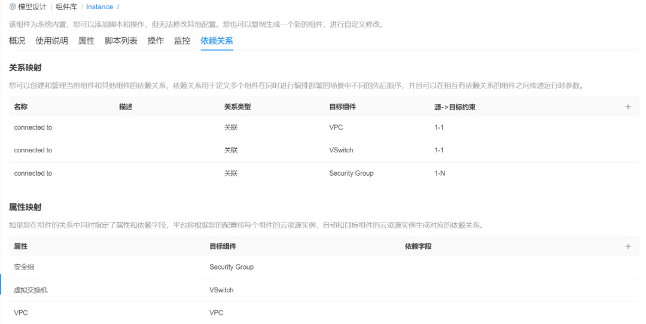Viewport: 646px width, 324px height.
Task: Click the 属性映射 section heading
Action: coord(25,207)
